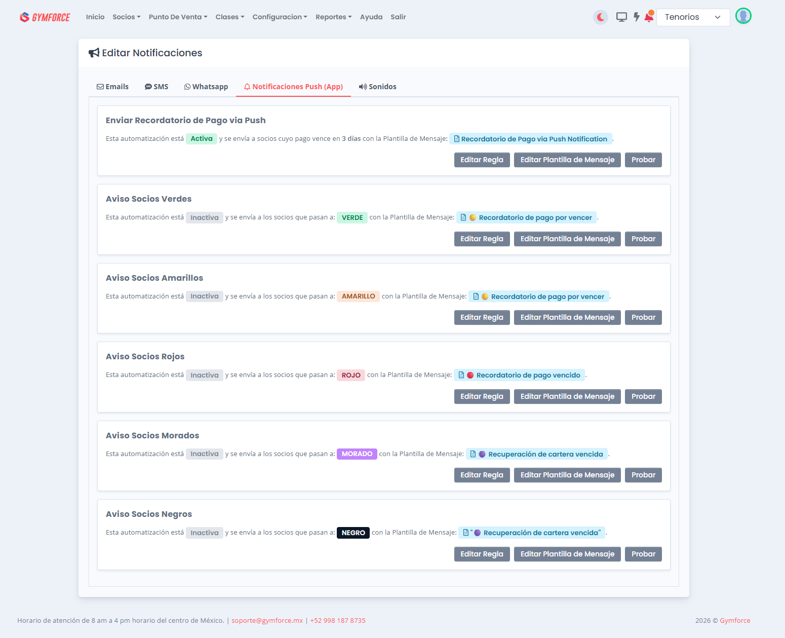Image resolution: width=785 pixels, height=638 pixels.
Task: Open the Tenorios branch dropdown
Action: pos(693,17)
